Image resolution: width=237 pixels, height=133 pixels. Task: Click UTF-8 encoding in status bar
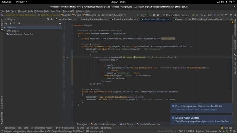point(191,132)
